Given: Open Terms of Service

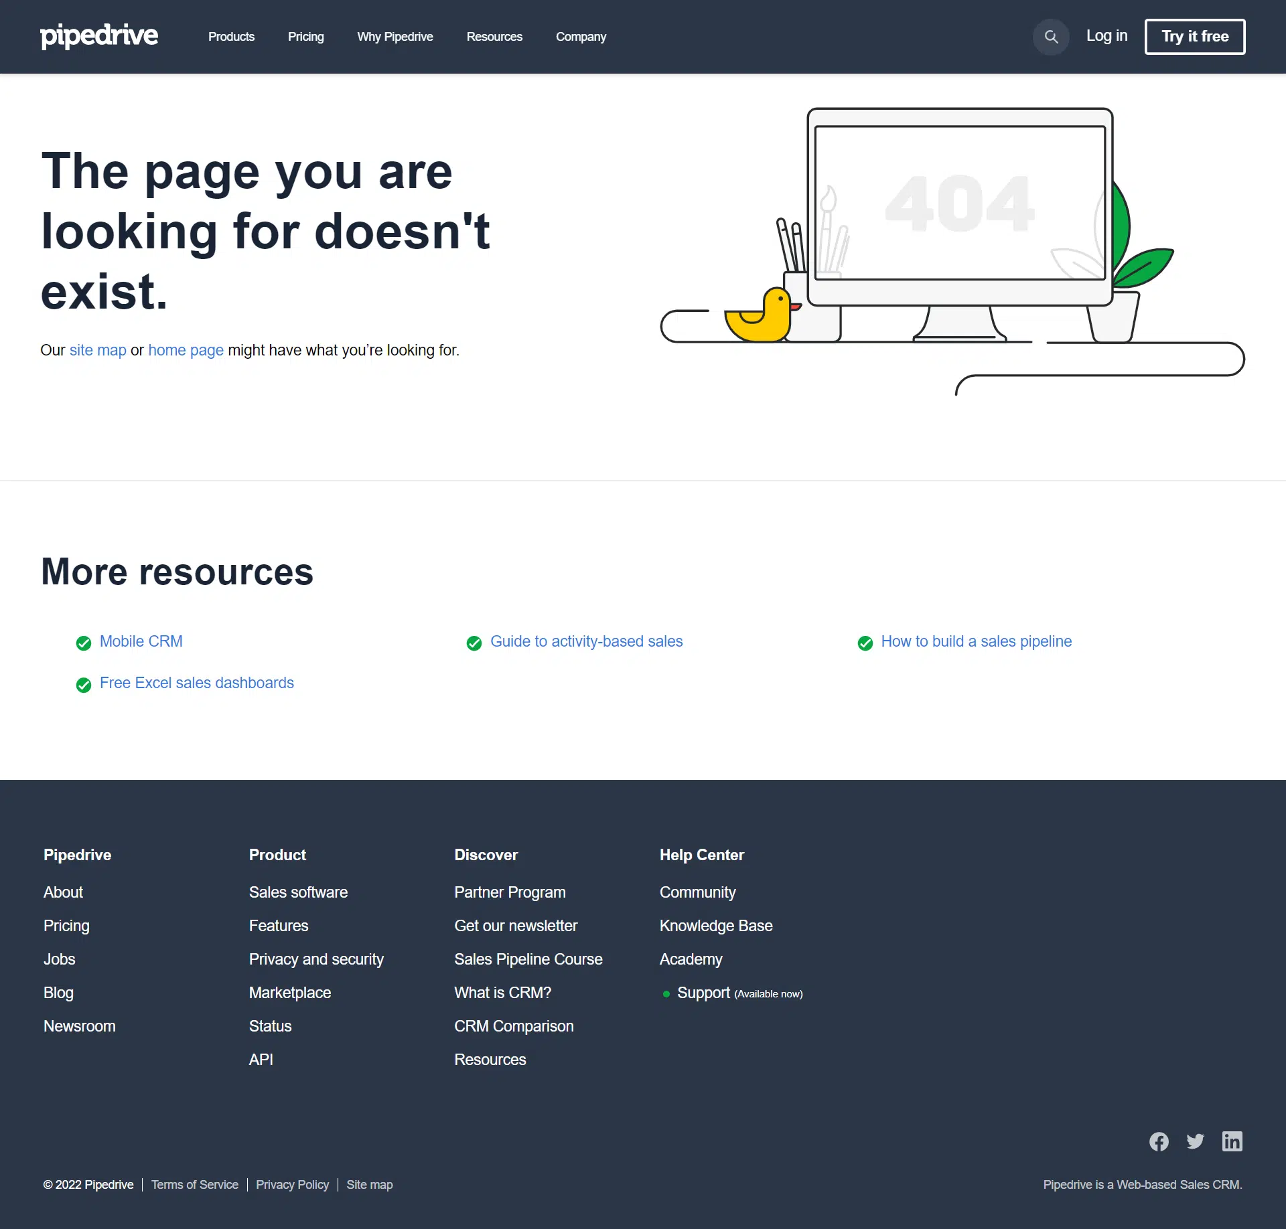Looking at the screenshot, I should click(194, 1185).
